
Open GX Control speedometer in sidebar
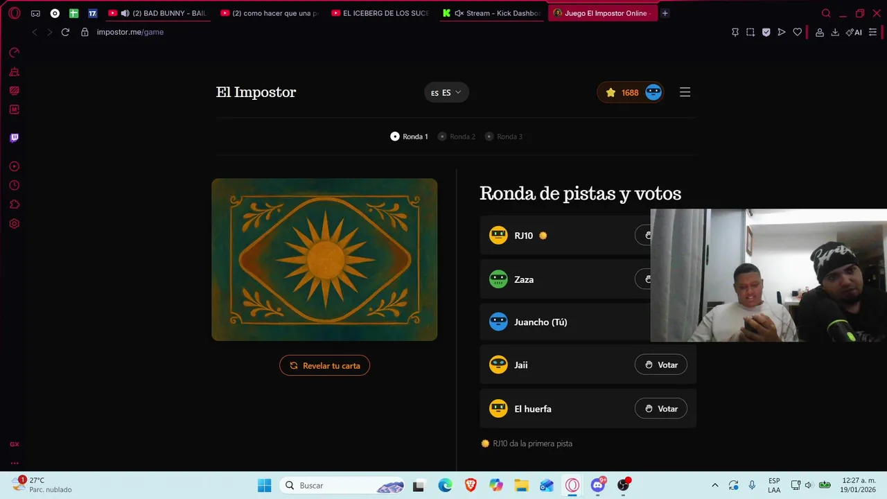click(14, 53)
